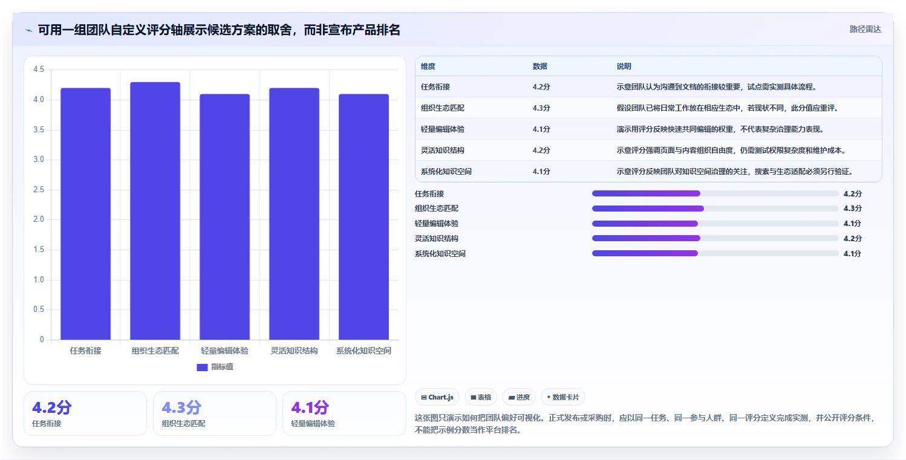
Task: Click the 任务衔接 label beside its progress bar
Action: click(429, 193)
